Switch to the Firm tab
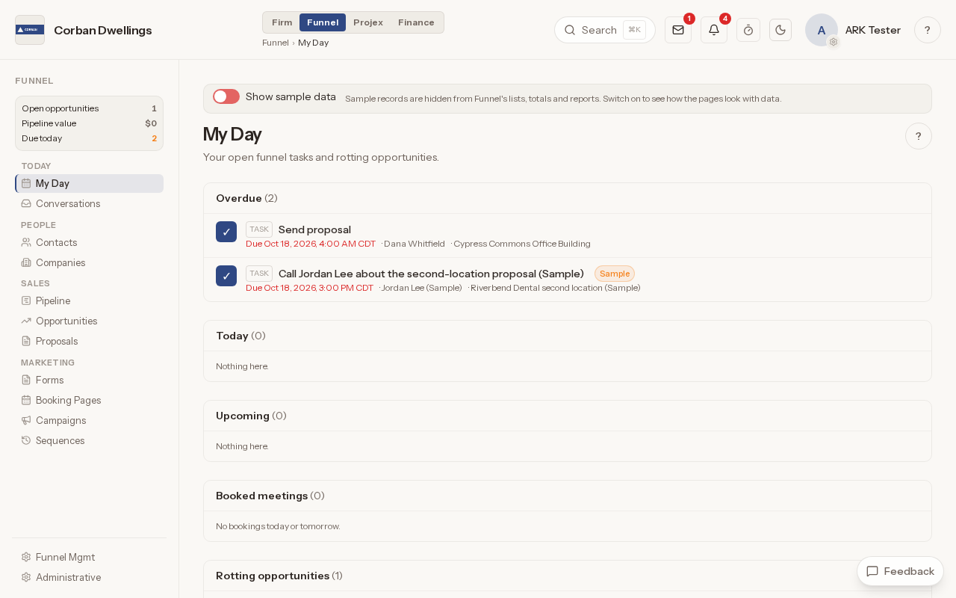 (x=282, y=22)
